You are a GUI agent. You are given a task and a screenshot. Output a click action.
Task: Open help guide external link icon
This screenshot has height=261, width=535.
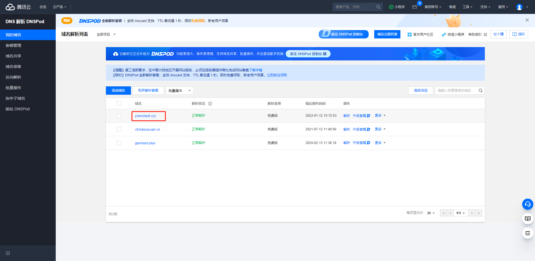[485, 35]
